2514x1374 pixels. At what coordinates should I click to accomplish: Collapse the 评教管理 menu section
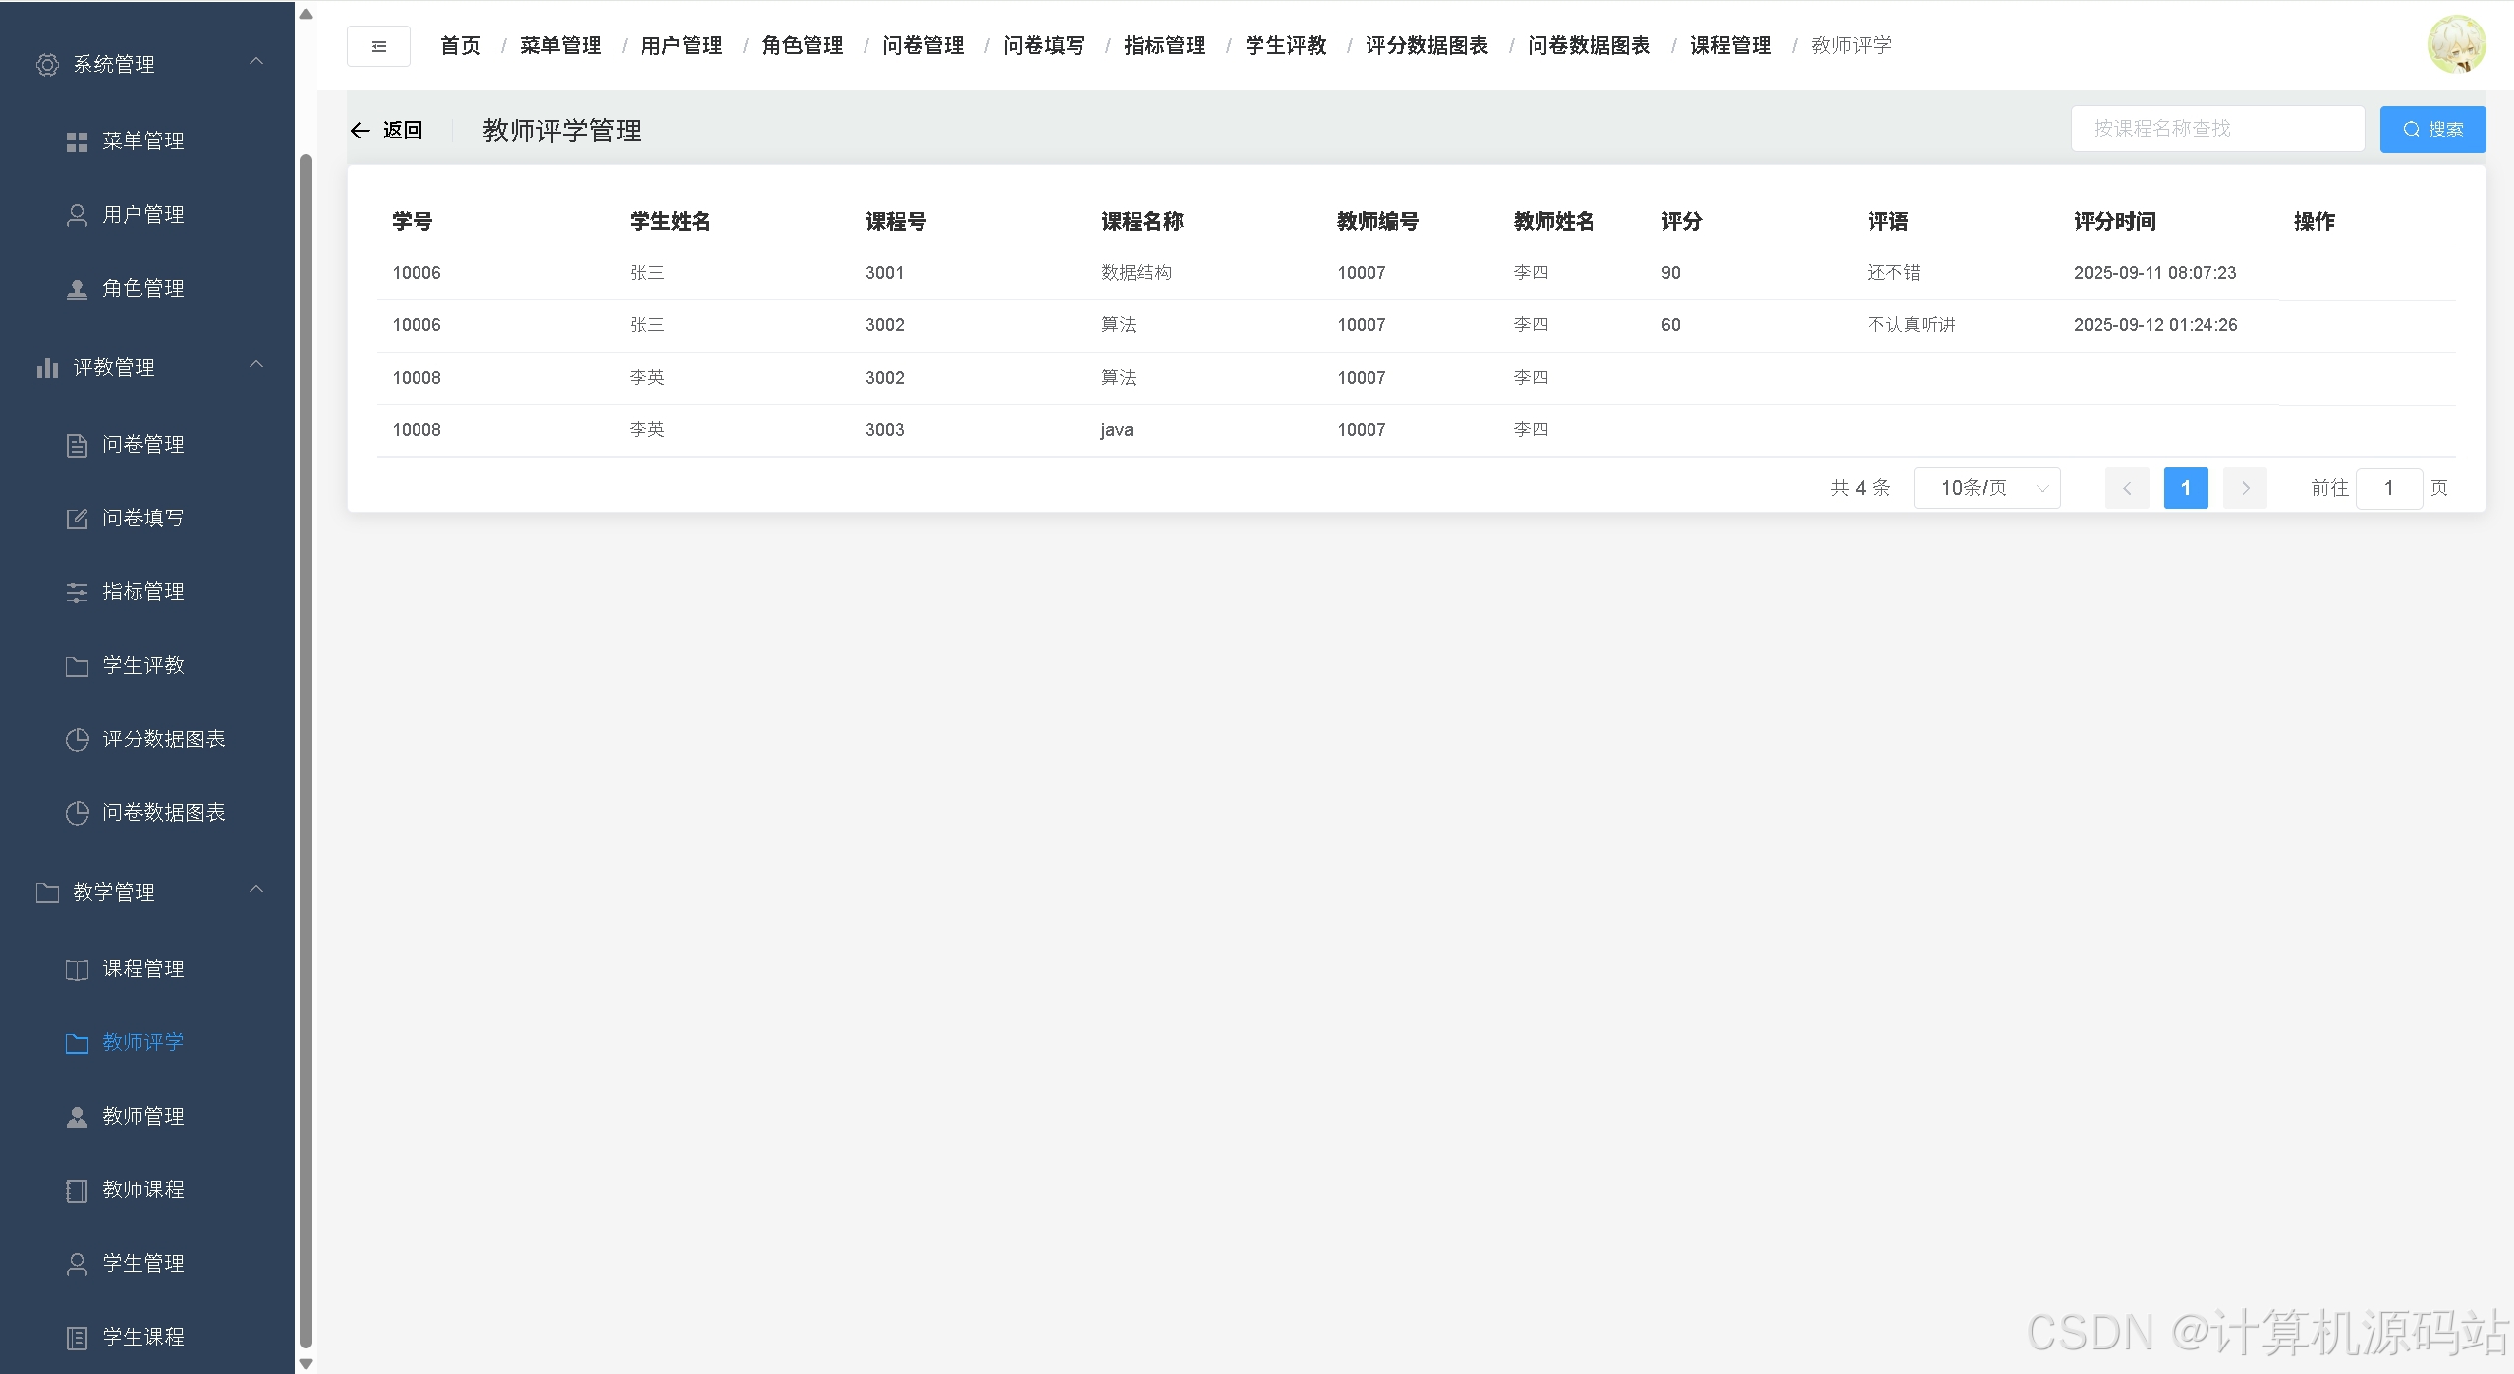tap(256, 365)
